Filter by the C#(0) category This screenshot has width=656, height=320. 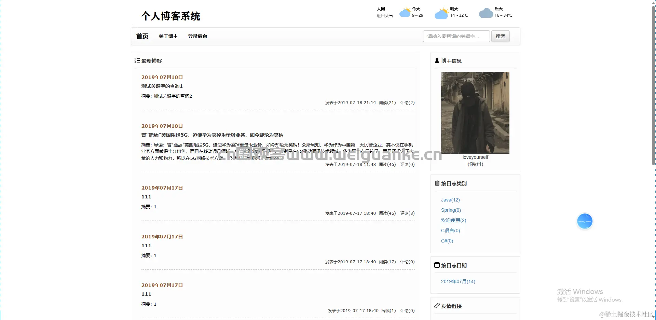click(447, 241)
